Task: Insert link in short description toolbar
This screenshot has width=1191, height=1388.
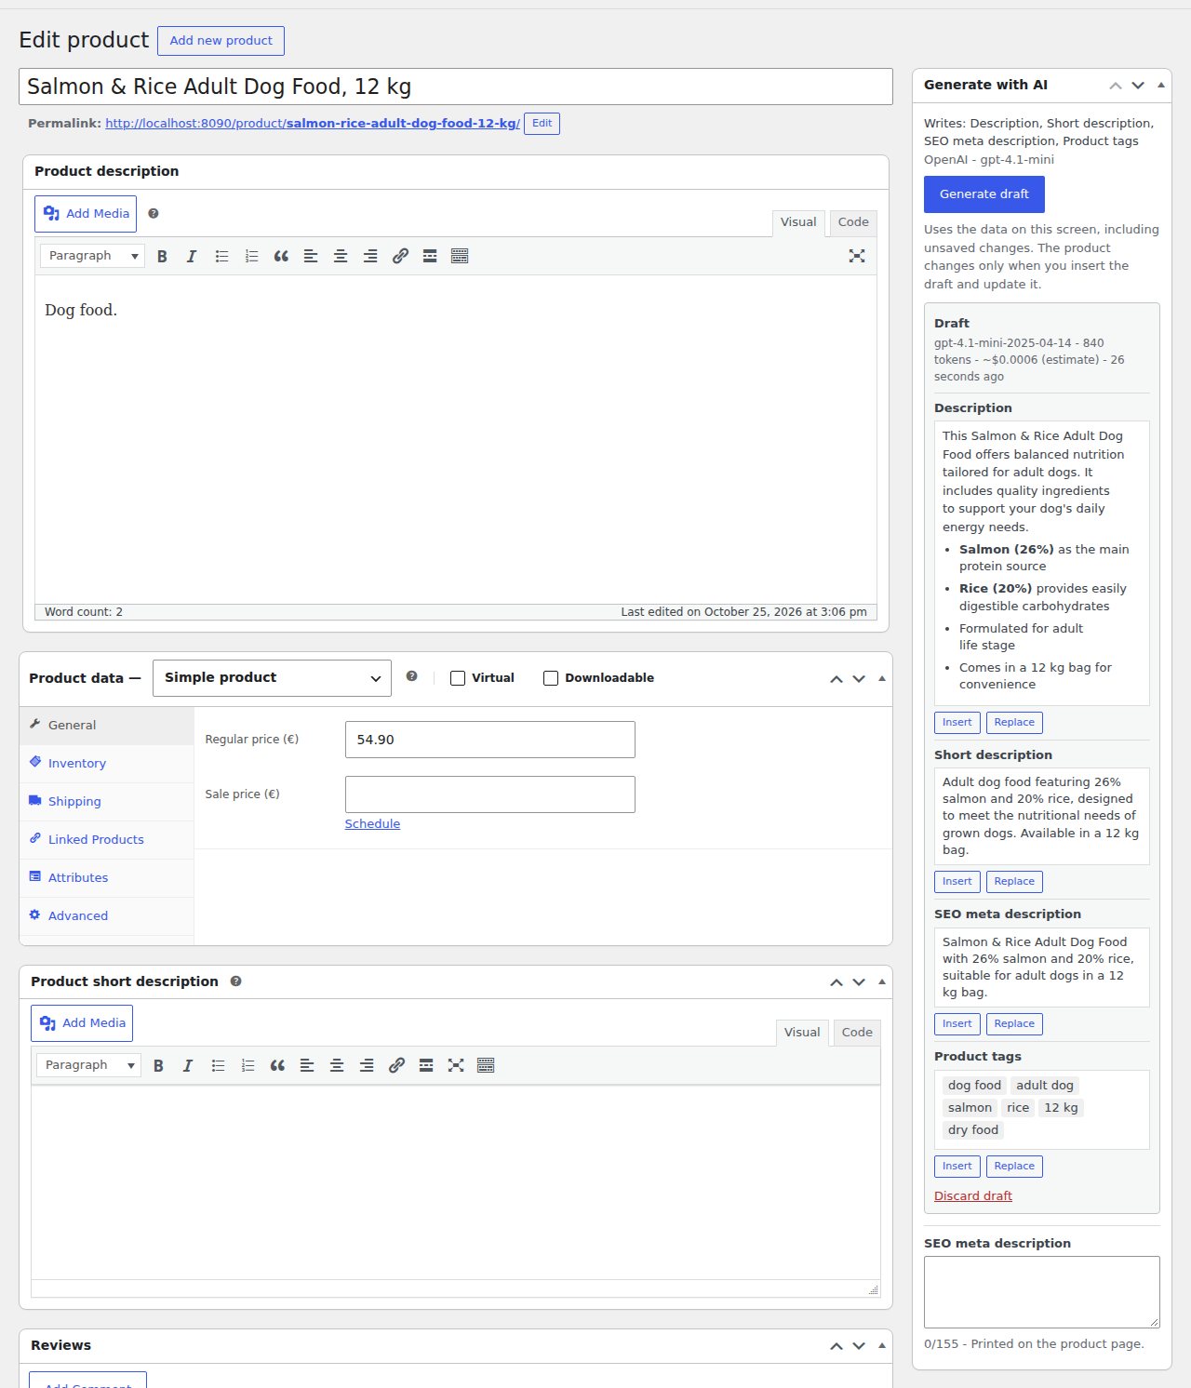Action: point(396,1065)
